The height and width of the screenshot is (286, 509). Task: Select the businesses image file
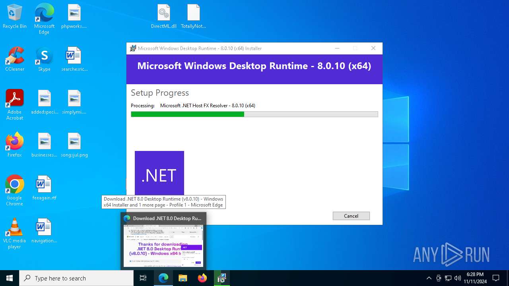44,145
